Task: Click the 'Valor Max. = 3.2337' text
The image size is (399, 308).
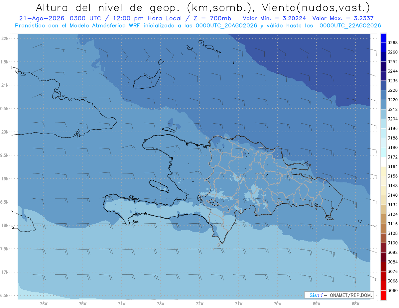Action: click(x=343, y=19)
